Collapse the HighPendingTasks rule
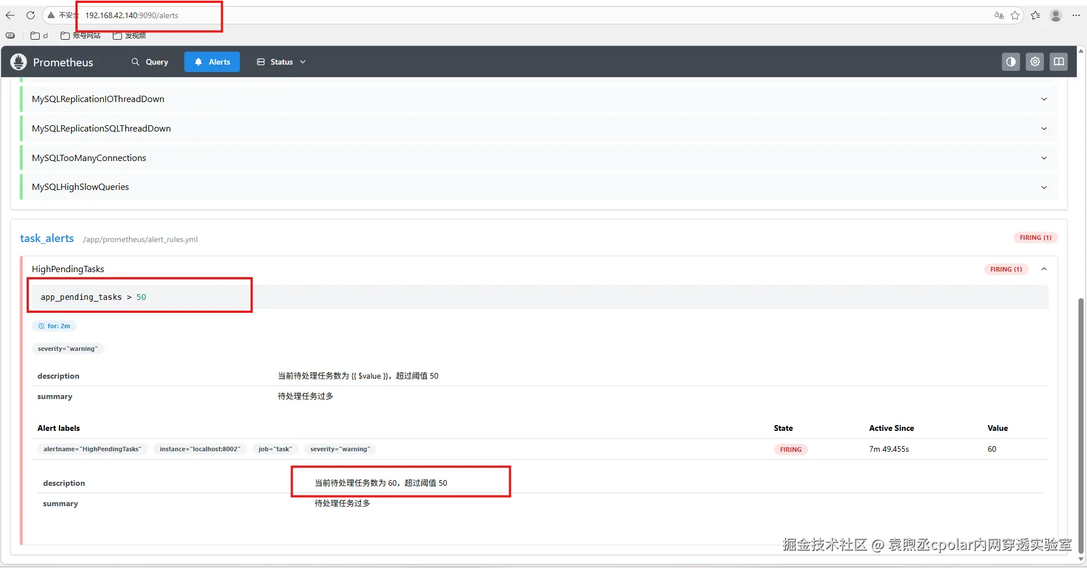The image size is (1087, 568). (x=1044, y=269)
